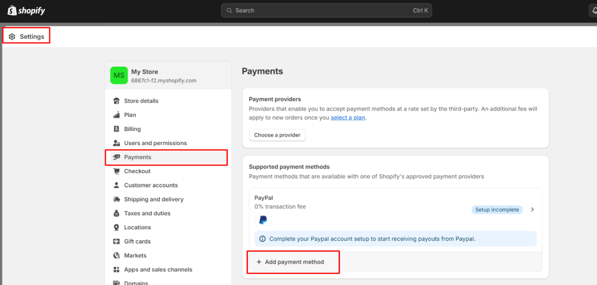Click the Choose a provider button
The height and width of the screenshot is (285, 597).
277,135
